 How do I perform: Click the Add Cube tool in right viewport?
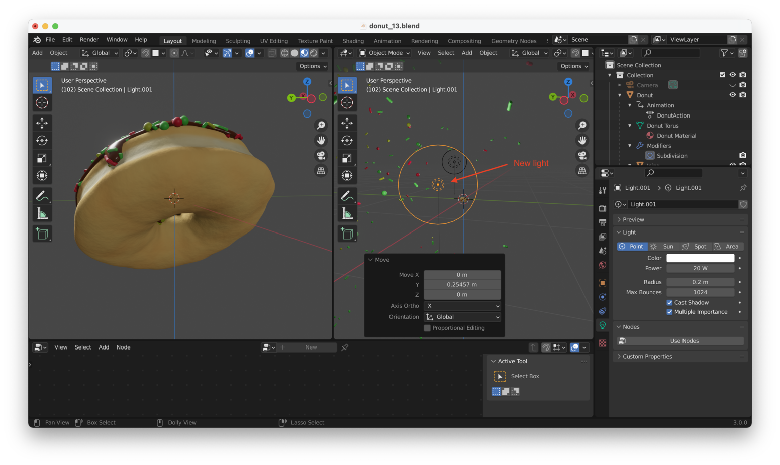(x=347, y=234)
